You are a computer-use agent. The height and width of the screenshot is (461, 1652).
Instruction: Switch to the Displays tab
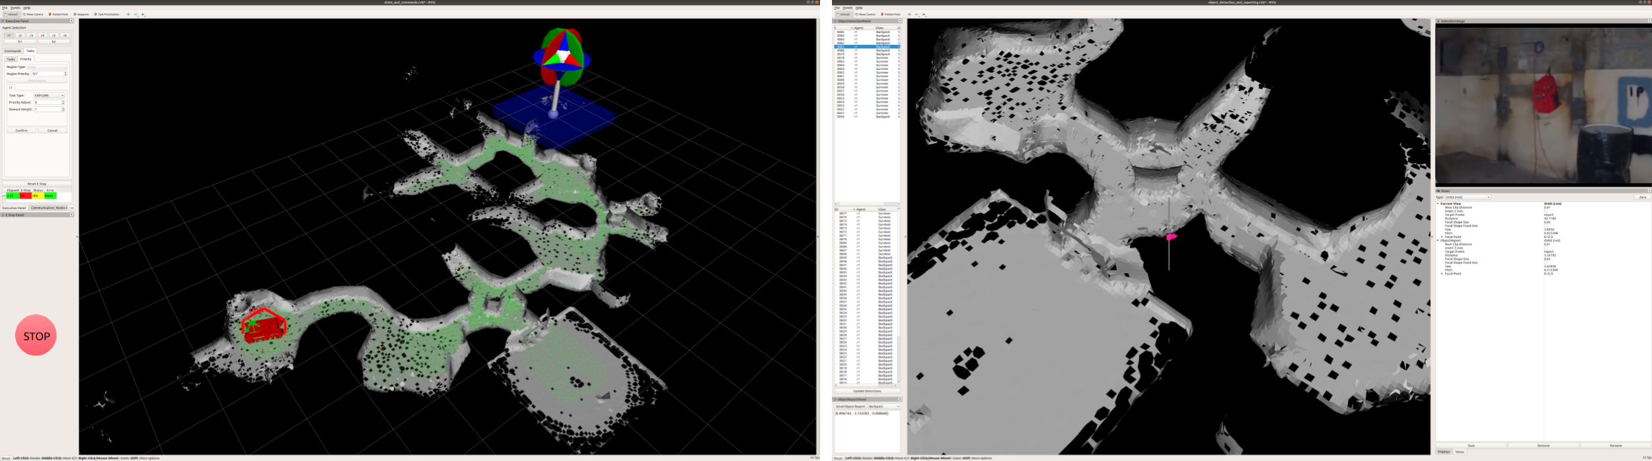1444,452
